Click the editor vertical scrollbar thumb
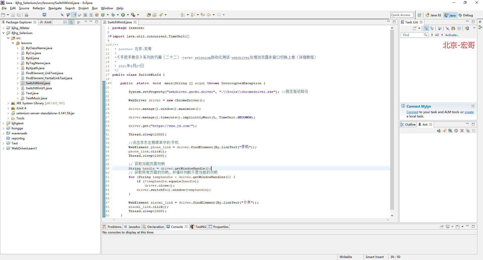 392,120
